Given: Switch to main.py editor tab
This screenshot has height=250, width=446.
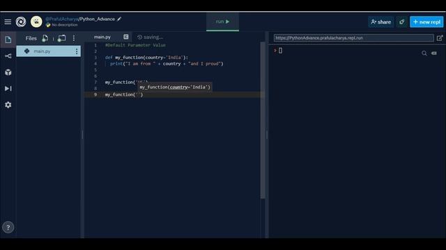Looking at the screenshot, I should pos(102,37).
